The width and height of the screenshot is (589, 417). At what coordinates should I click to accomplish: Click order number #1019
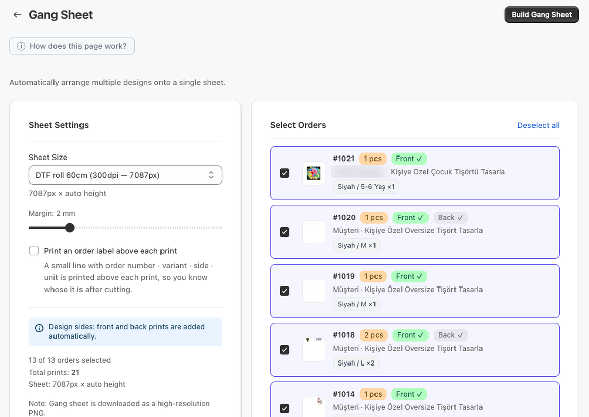point(343,276)
